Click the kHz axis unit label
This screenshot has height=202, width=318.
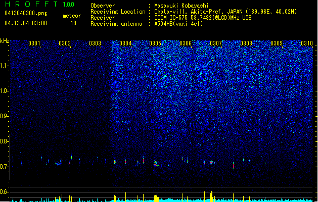click(x=5, y=41)
